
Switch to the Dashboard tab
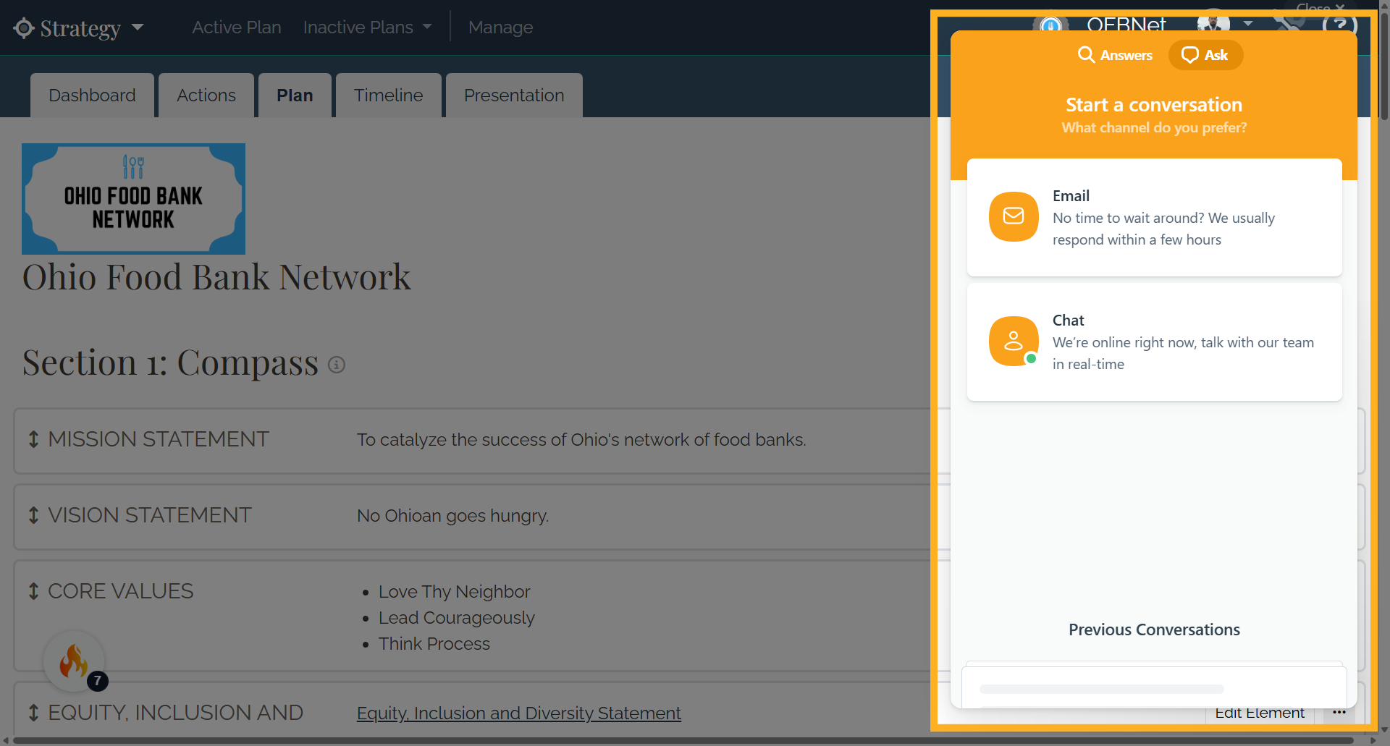[x=92, y=96]
